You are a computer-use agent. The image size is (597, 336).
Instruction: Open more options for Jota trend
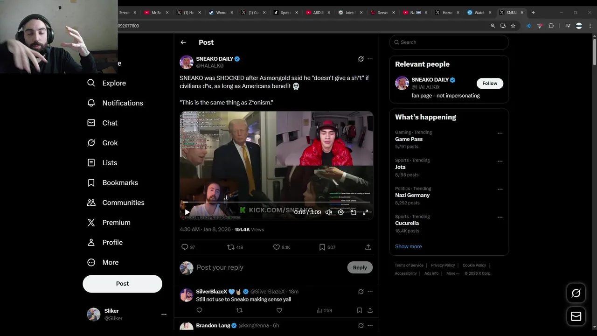coord(500,161)
